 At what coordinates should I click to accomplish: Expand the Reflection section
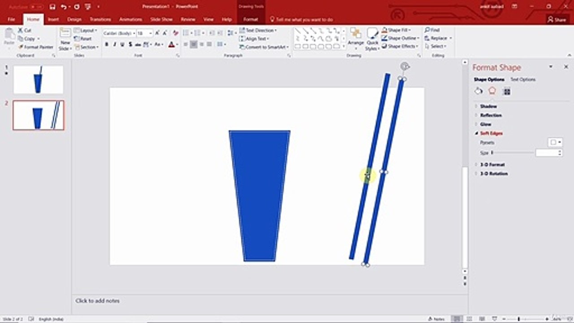491,115
